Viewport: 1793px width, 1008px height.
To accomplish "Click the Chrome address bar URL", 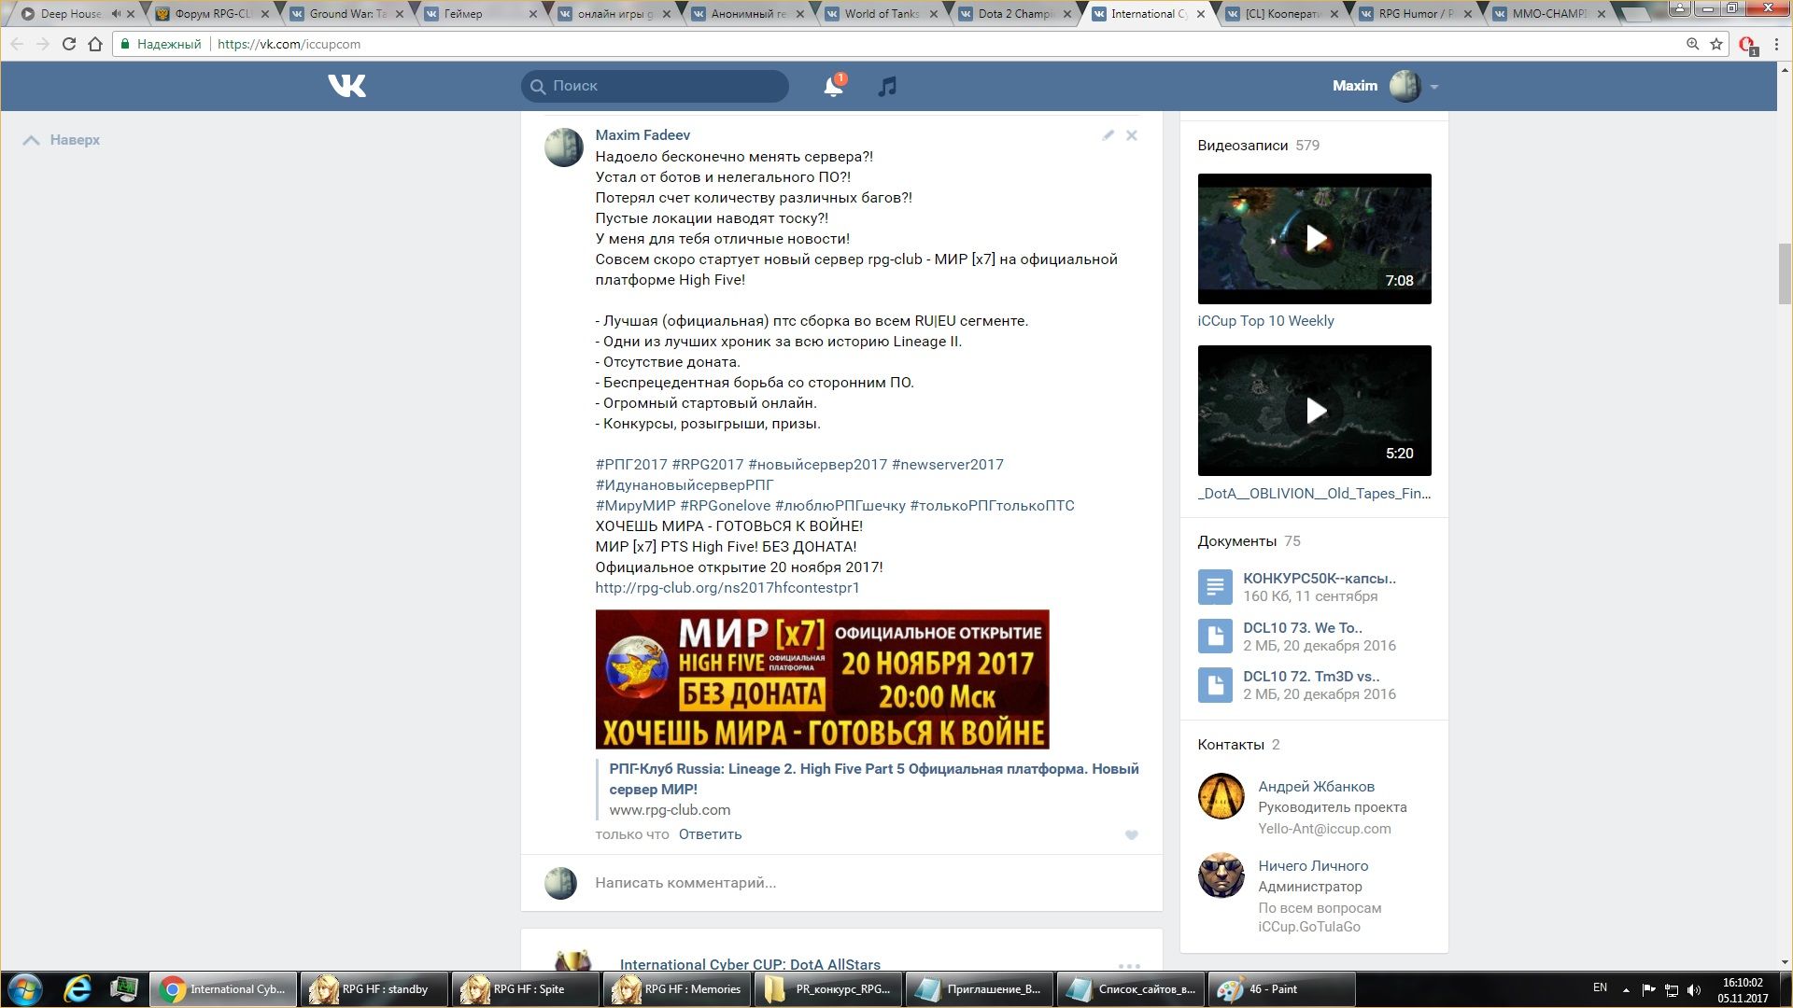I will tap(289, 44).
